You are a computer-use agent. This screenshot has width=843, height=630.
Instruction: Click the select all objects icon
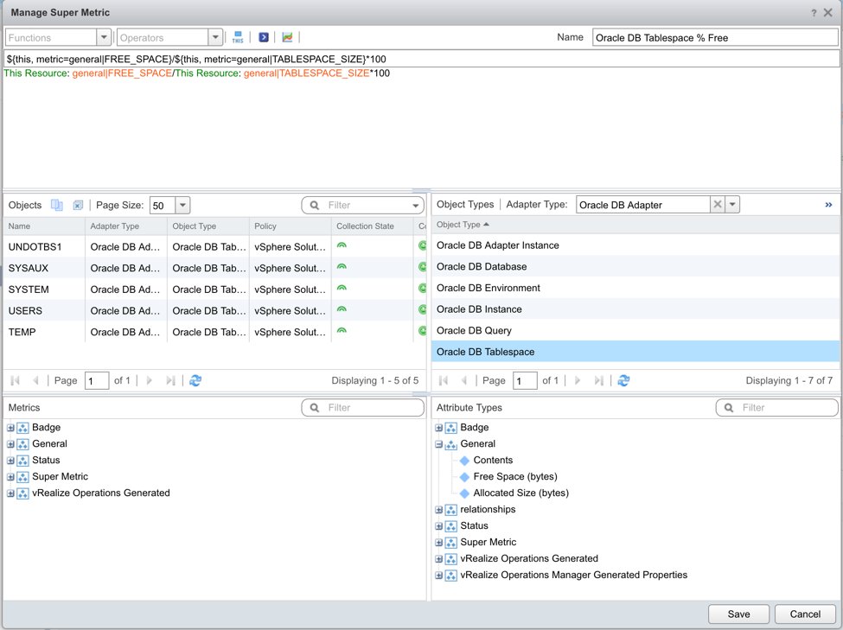coord(56,205)
